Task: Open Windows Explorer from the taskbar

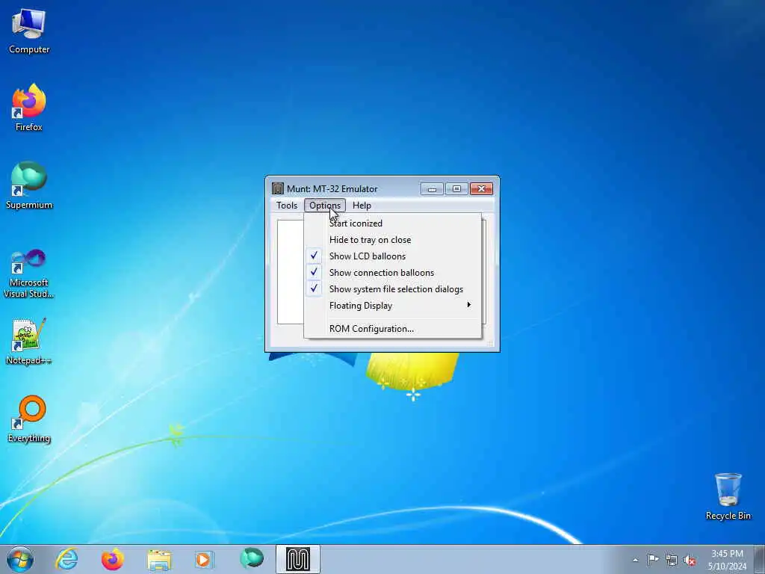Action: (159, 559)
